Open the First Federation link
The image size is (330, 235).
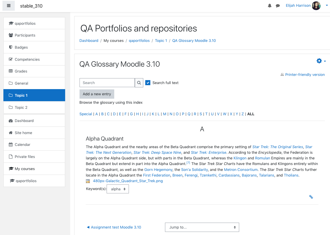point(157,175)
